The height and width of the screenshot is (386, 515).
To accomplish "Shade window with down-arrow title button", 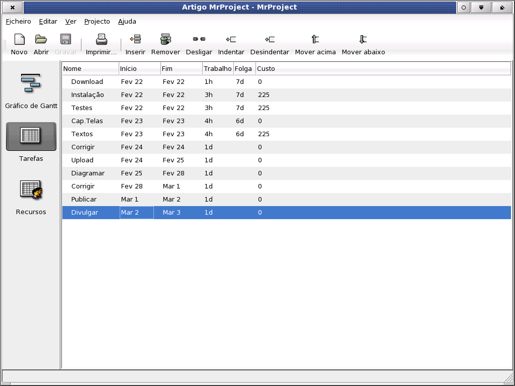I will [x=481, y=7].
